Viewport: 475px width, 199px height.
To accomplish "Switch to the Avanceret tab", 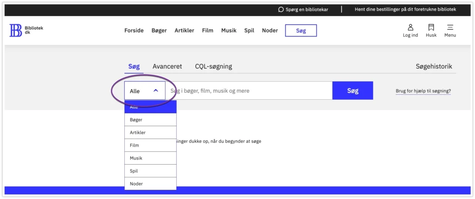I will [167, 66].
